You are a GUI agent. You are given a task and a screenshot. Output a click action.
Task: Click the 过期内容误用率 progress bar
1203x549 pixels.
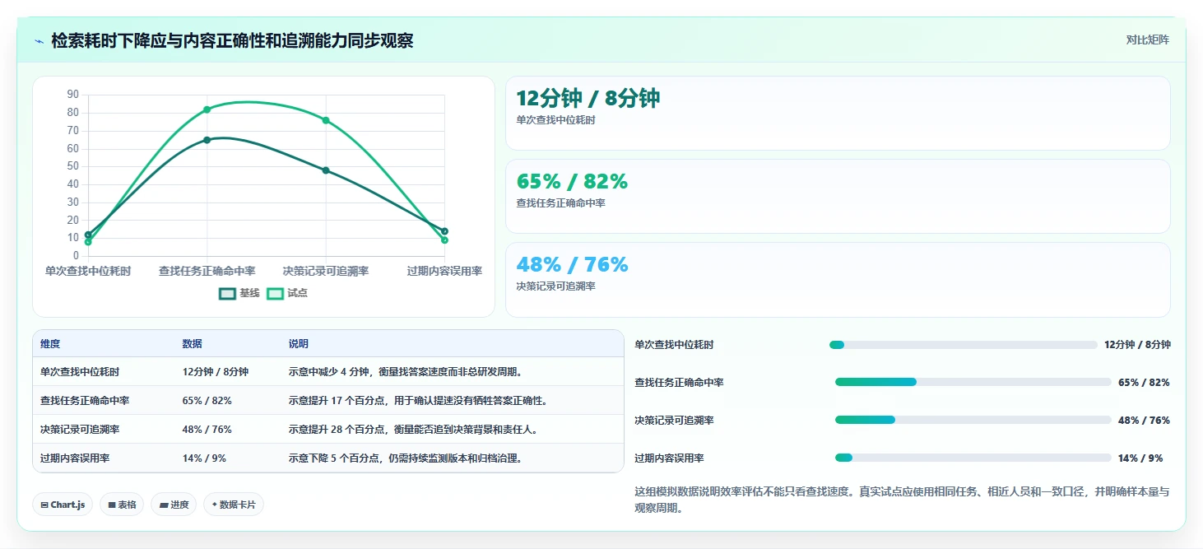[973, 458]
